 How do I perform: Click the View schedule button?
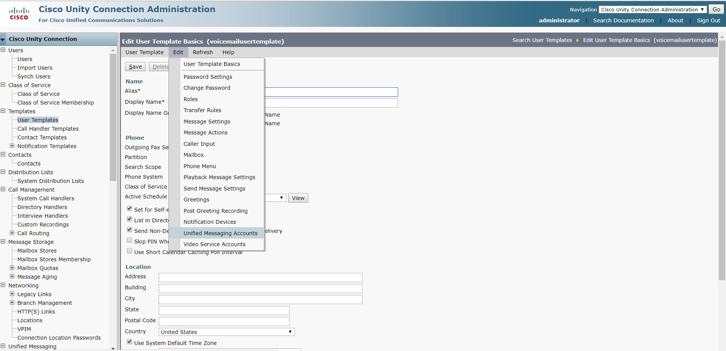coord(298,198)
